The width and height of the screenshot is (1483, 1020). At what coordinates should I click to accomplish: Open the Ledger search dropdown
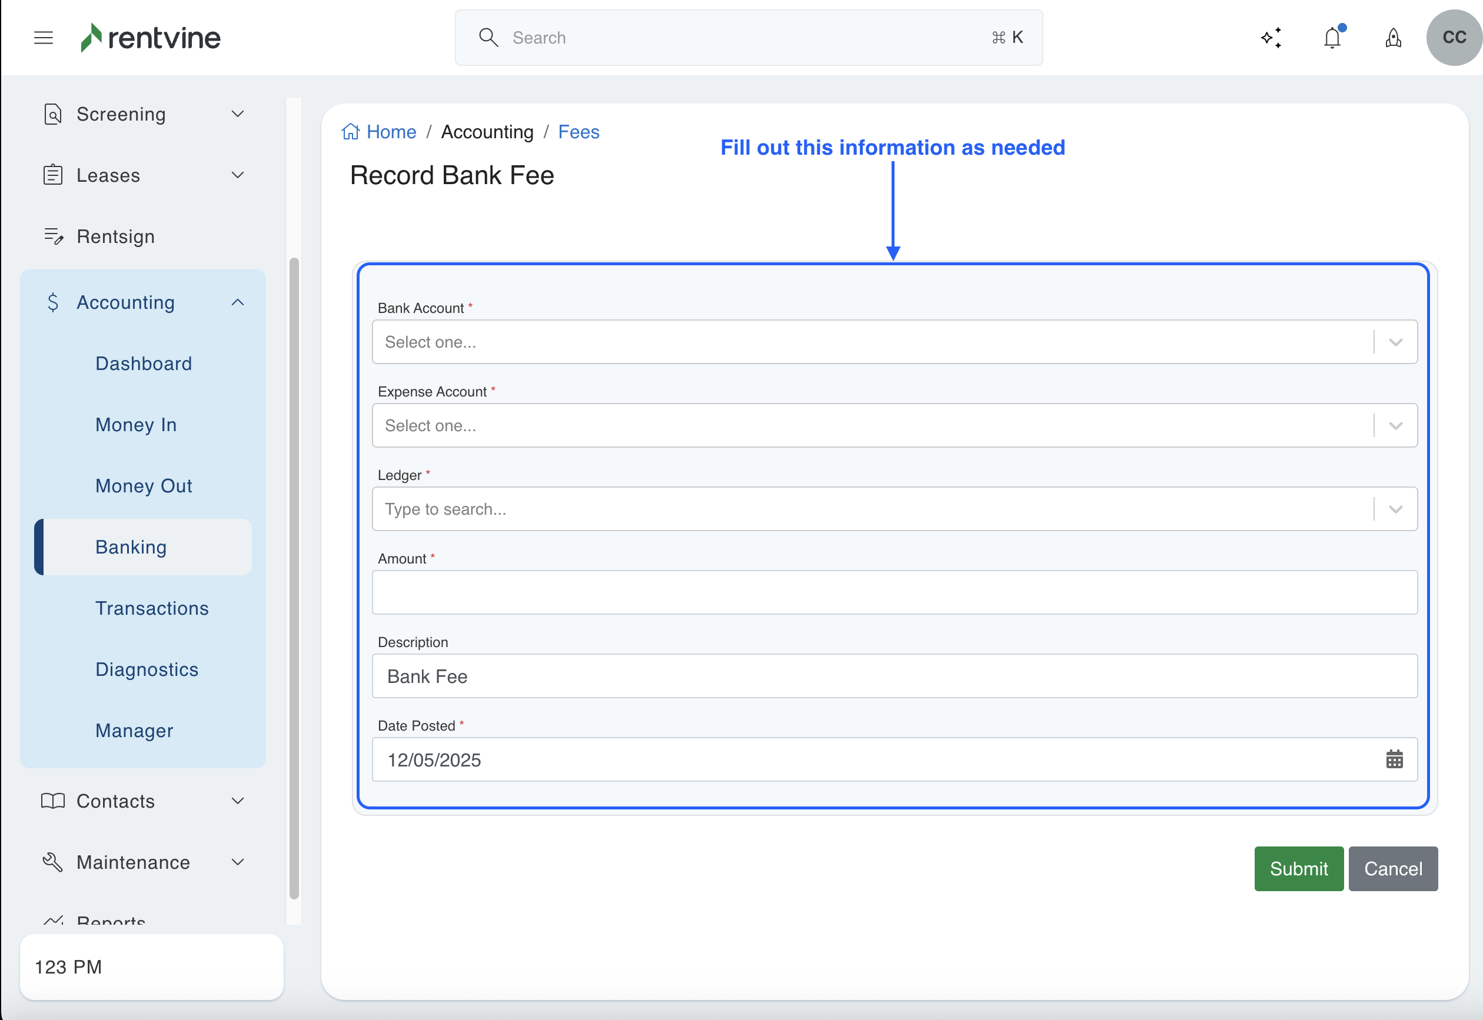[x=894, y=509]
